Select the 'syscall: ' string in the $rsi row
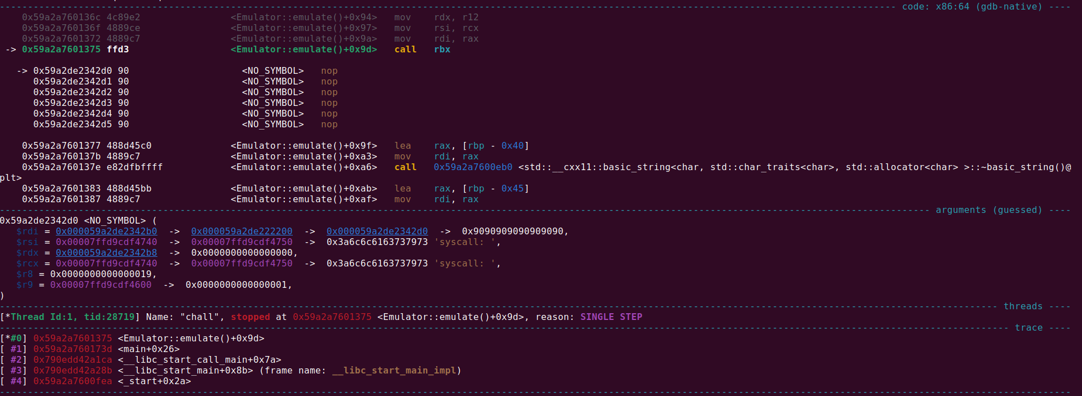The image size is (1082, 396). (x=465, y=242)
